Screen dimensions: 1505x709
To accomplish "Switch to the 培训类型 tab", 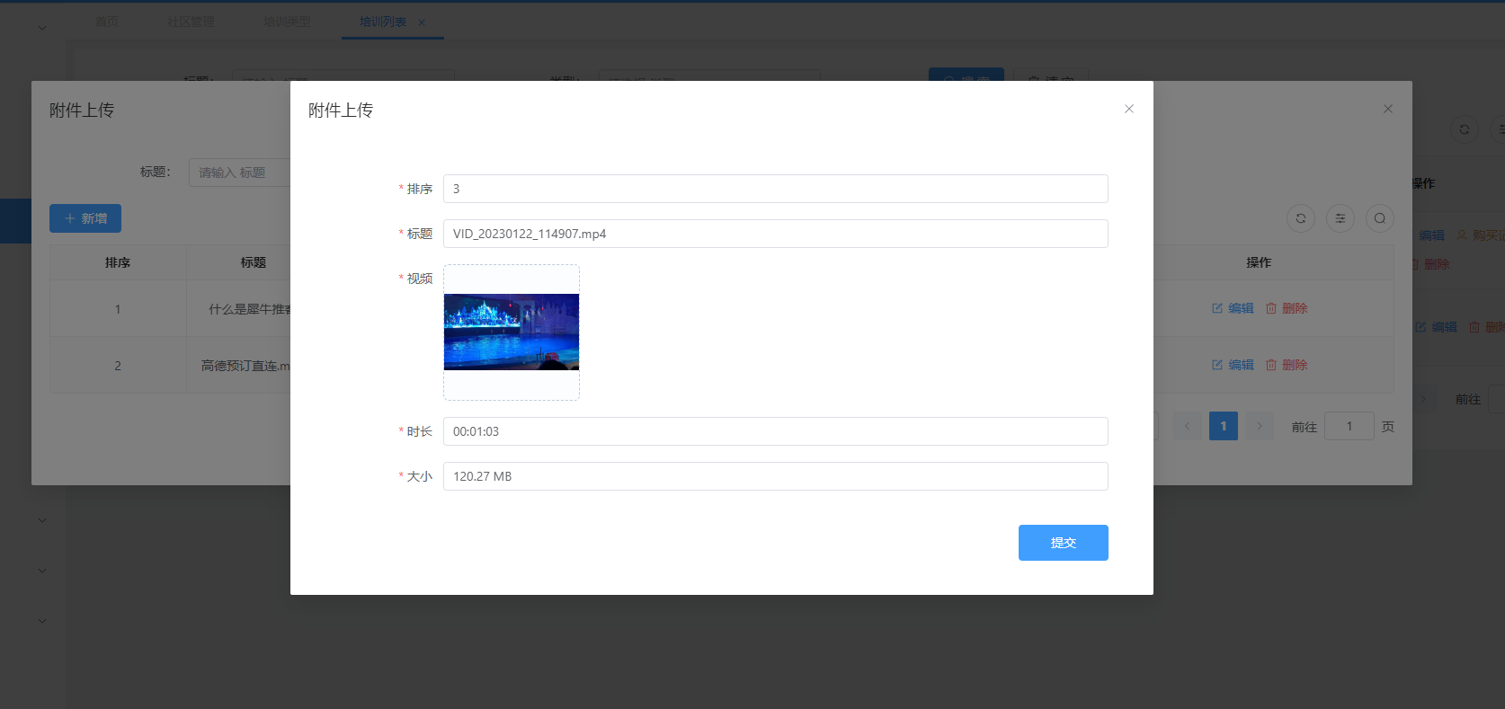I will [x=287, y=22].
